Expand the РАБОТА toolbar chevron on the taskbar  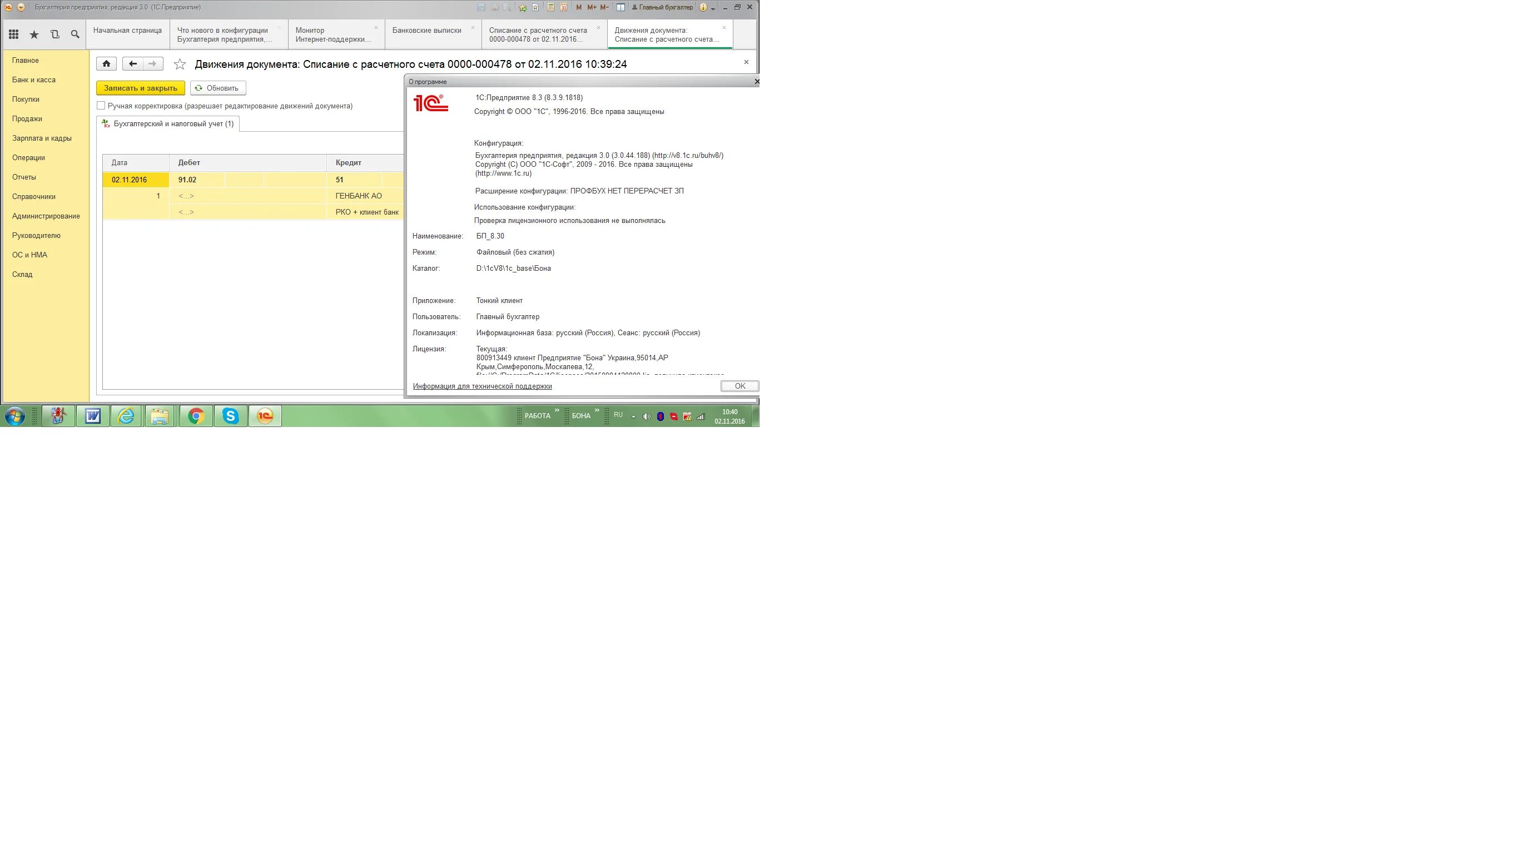557,410
